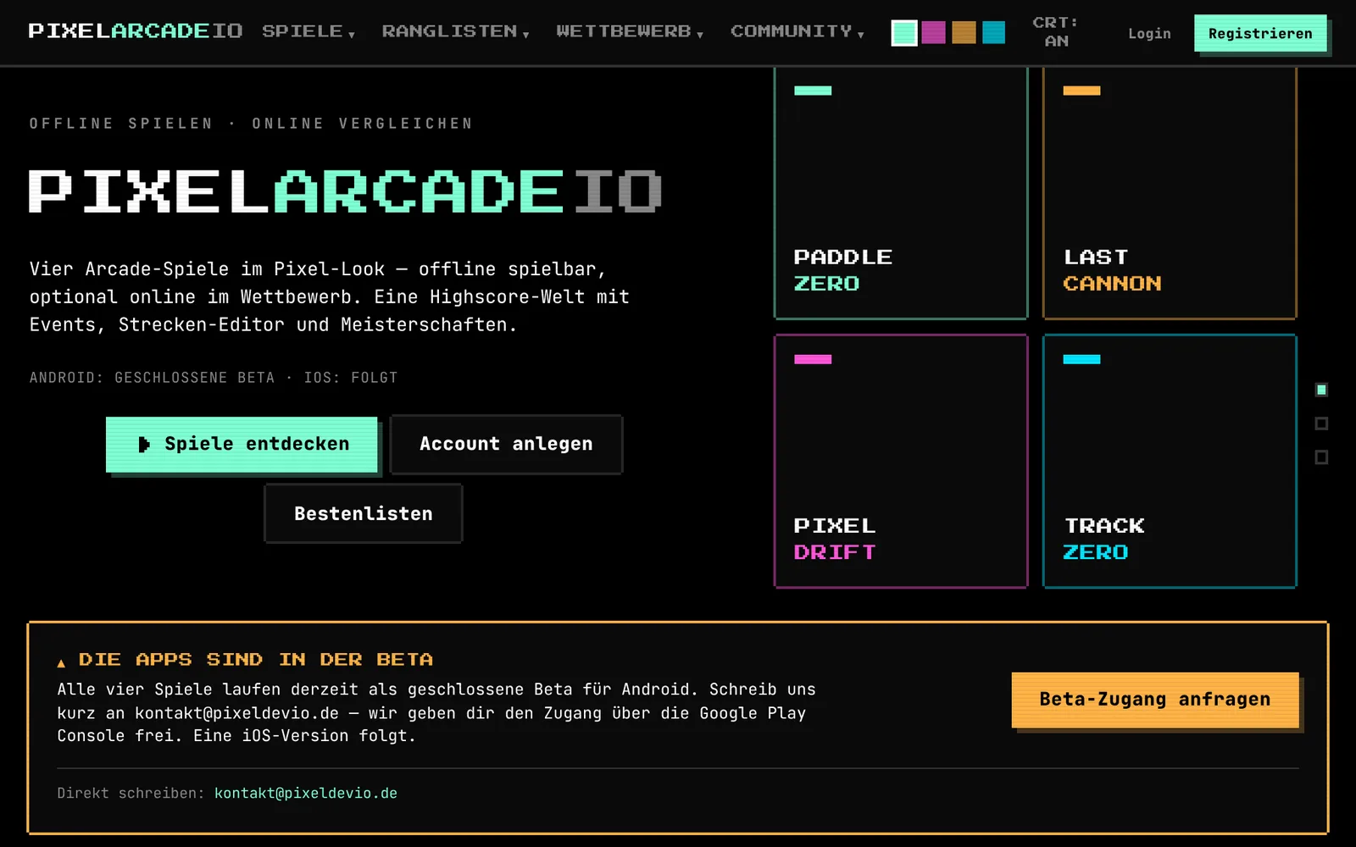
Task: Go to PIXELARCADEIO logo home in header
Action: click(136, 31)
